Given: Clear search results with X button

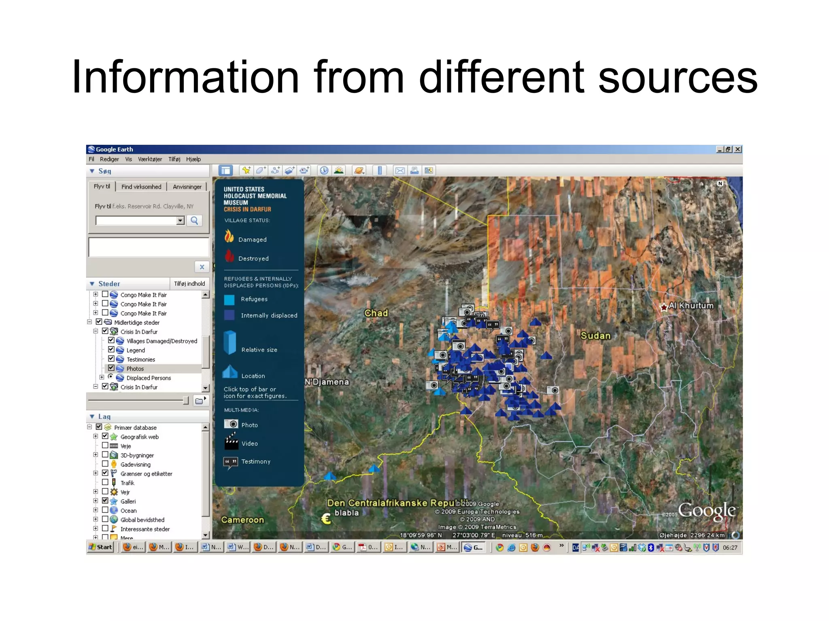Looking at the screenshot, I should (x=202, y=267).
